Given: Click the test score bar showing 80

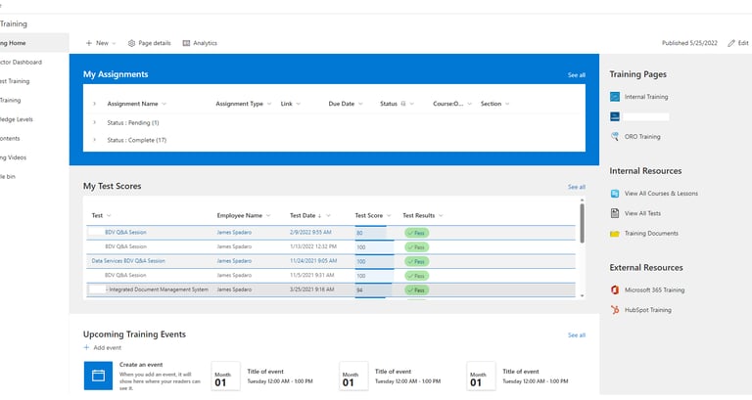Looking at the screenshot, I should click(x=370, y=233).
